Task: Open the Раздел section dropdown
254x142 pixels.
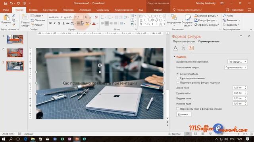Action: pos(37,25)
